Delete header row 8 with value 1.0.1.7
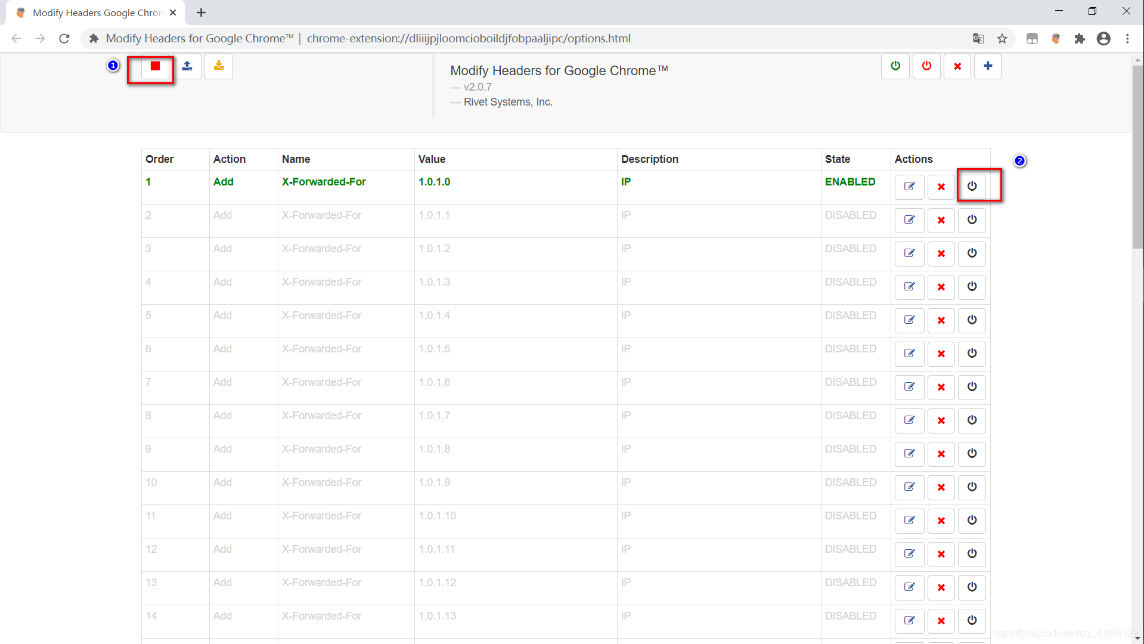 [941, 420]
